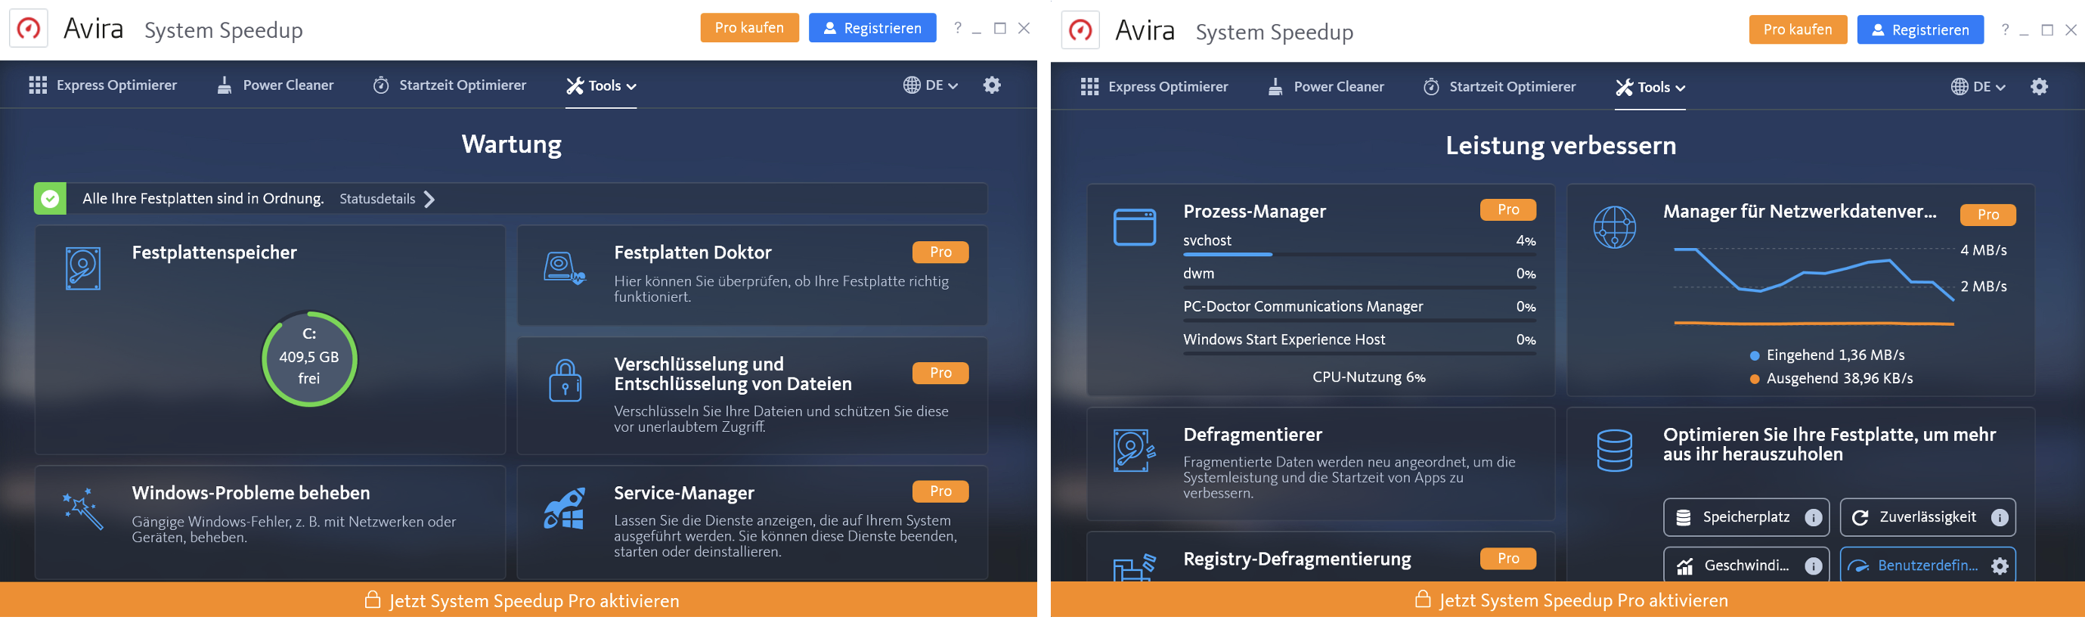The image size is (2085, 620).
Task: Click lock icon in left orange activation bar
Action: [372, 600]
